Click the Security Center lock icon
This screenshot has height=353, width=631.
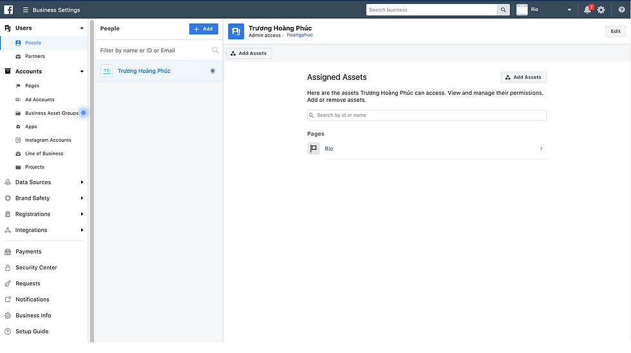point(8,268)
